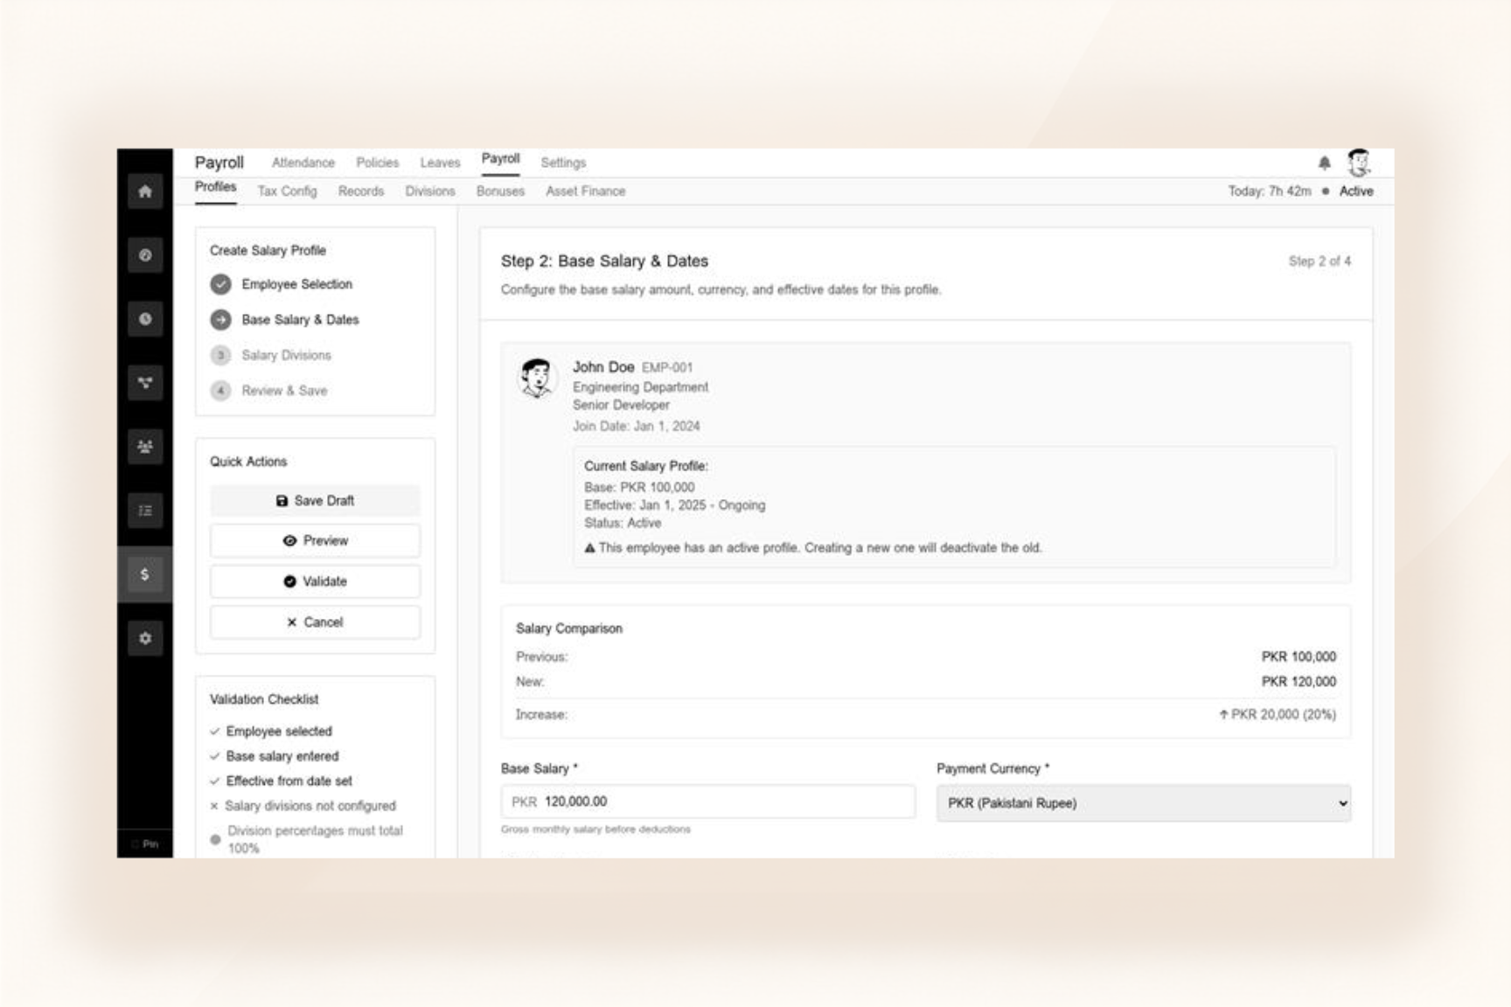The height and width of the screenshot is (1007, 1511).
Task: Open the task list icon in sidebar
Action: (x=145, y=510)
